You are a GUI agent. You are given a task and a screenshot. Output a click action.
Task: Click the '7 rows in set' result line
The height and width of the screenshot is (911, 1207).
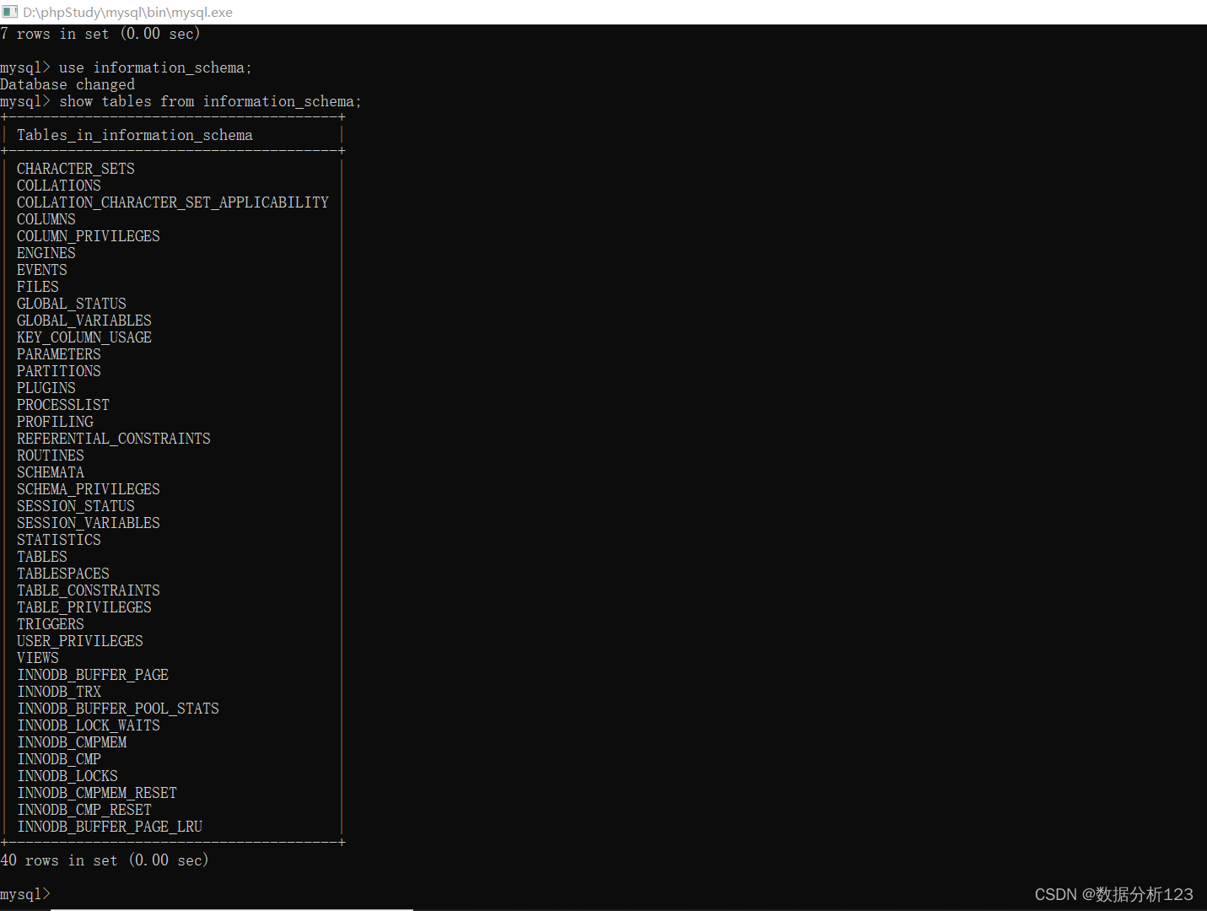click(x=100, y=34)
